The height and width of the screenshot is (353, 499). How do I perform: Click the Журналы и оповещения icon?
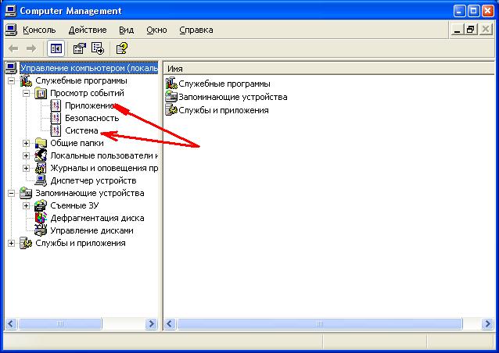(41, 168)
